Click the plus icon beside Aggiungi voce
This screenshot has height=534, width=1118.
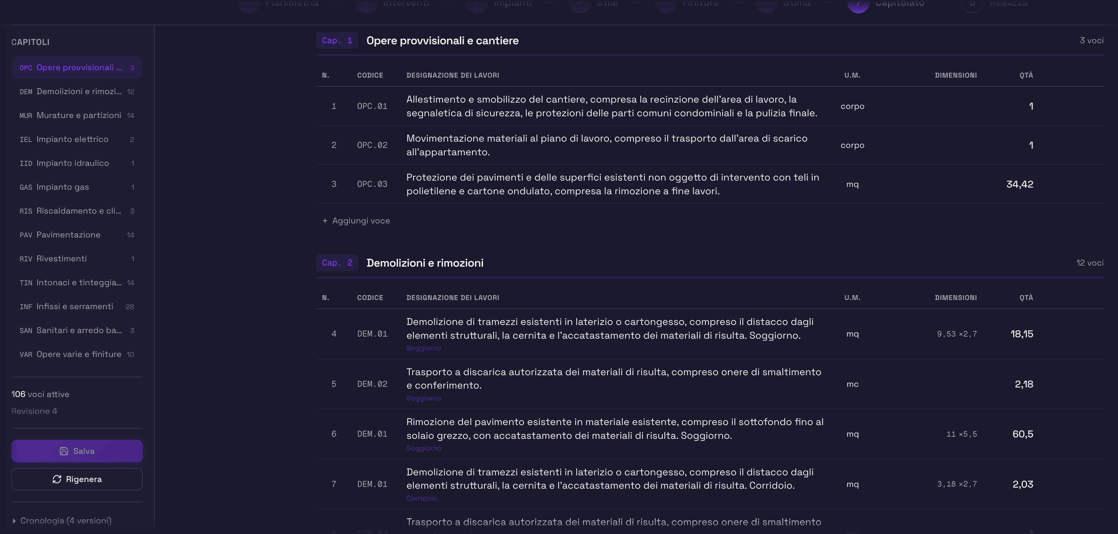(325, 221)
